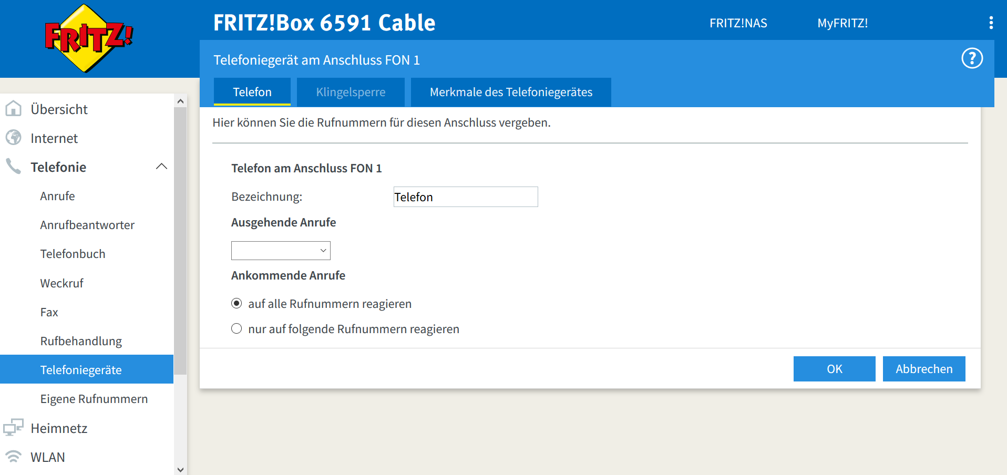Click the Telefonie handset icon
This screenshot has height=475, width=1007.
[x=13, y=167]
